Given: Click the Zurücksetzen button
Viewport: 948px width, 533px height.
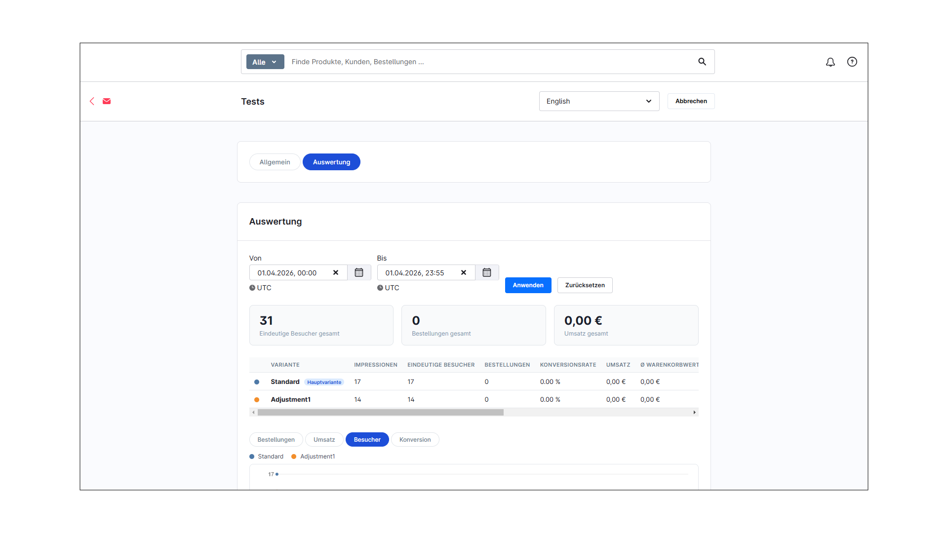Looking at the screenshot, I should coord(585,285).
